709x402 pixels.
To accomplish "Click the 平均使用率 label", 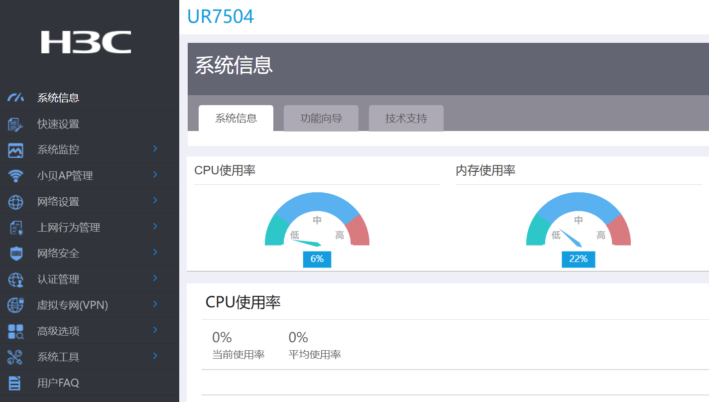I will pos(315,355).
